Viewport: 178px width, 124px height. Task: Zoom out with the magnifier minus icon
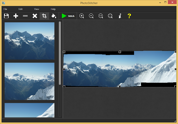point(91,16)
